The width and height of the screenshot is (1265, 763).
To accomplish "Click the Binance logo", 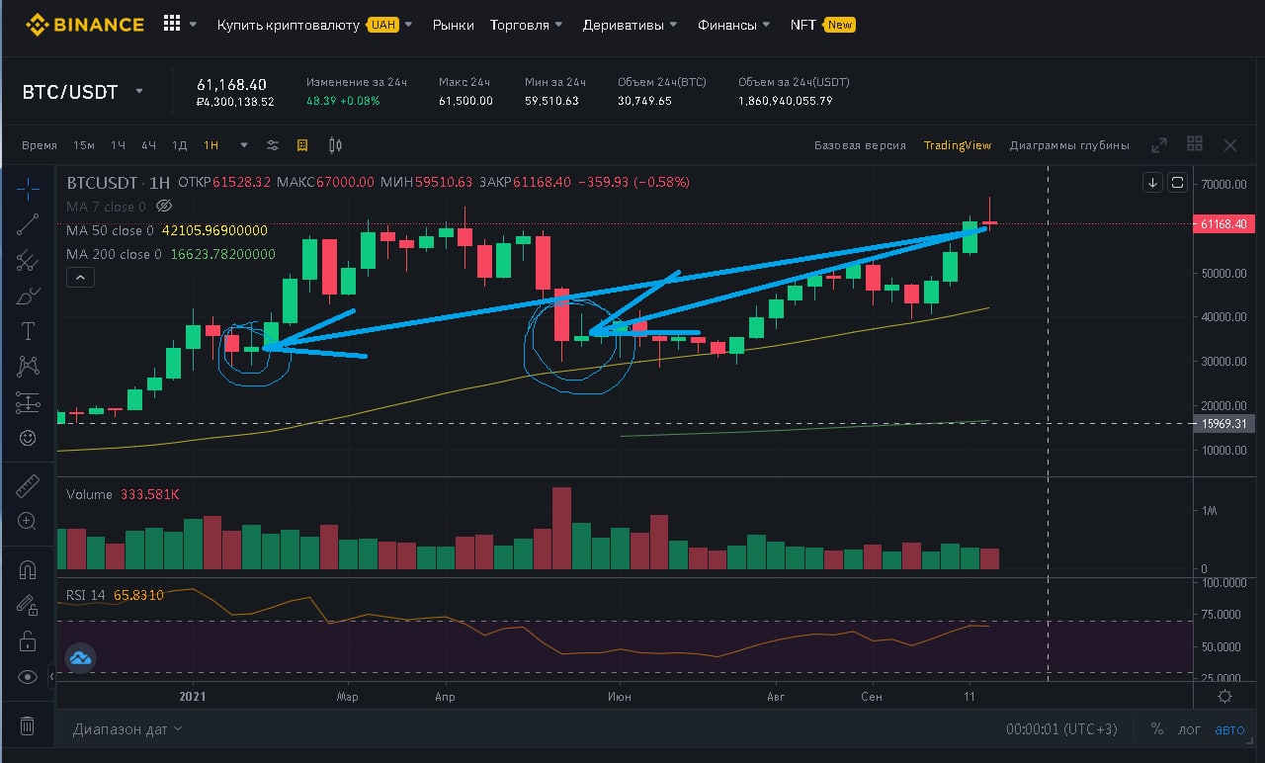I will (84, 24).
